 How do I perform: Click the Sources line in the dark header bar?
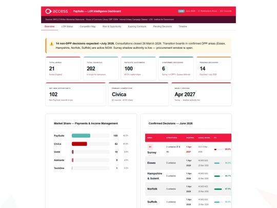click(110, 20)
